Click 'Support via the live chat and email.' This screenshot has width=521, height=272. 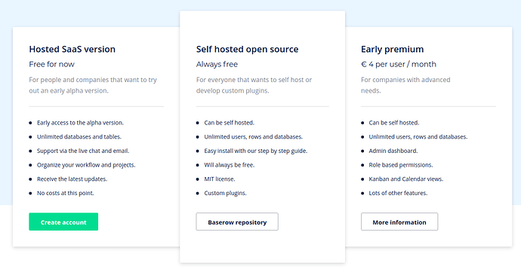pyautogui.click(x=83, y=151)
